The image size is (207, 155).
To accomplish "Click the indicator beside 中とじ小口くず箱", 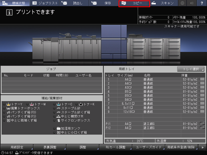I will pos(54,132).
